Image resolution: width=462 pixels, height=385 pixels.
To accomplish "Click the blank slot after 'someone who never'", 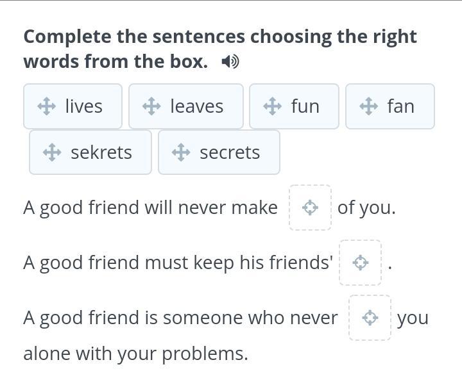I will [x=370, y=318].
